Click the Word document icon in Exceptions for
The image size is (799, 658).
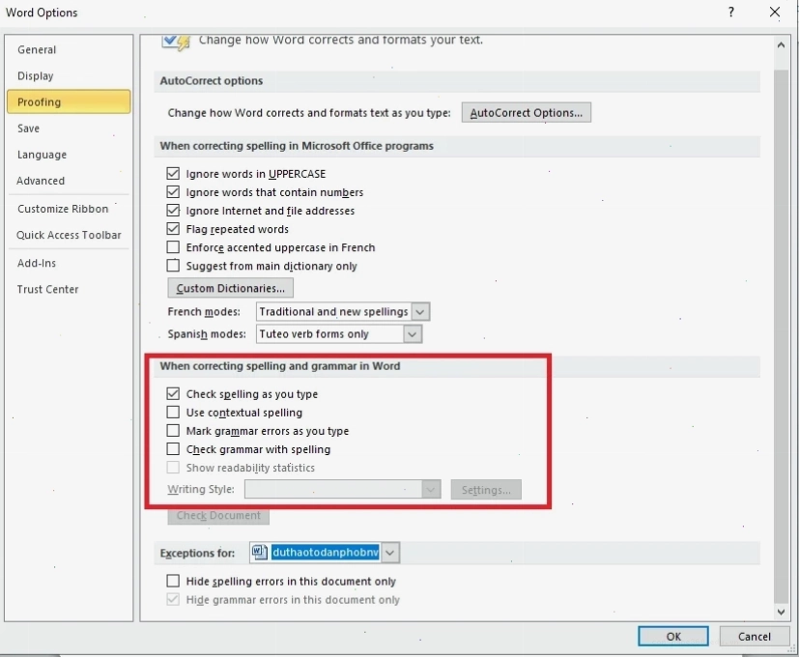pyautogui.click(x=259, y=552)
